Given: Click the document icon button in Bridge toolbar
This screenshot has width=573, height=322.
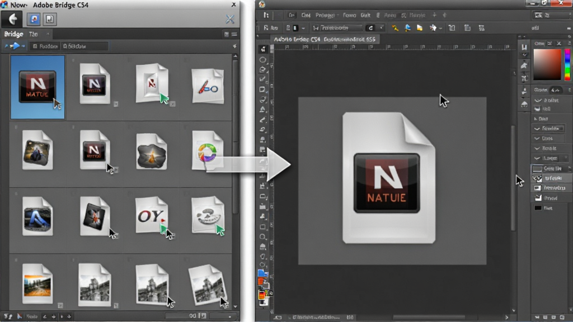Looking at the screenshot, I should (x=50, y=19).
